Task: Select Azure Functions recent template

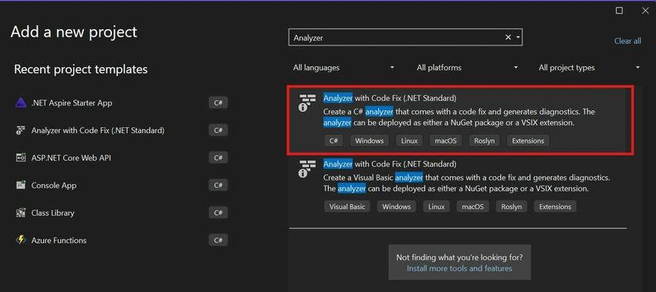Action: coord(120,240)
